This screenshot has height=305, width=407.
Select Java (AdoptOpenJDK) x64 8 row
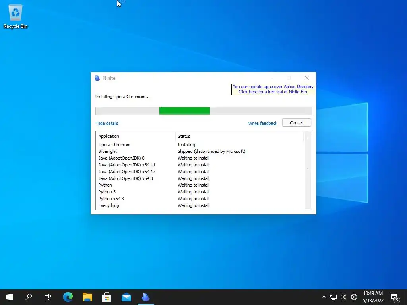[200, 178]
